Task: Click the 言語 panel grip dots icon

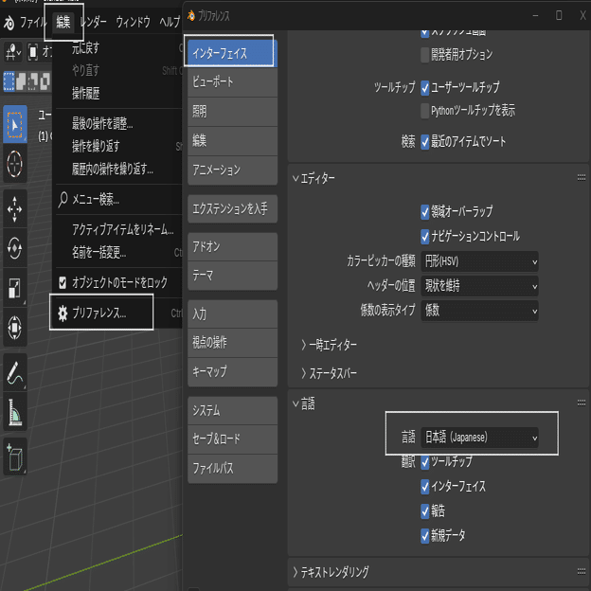Action: click(582, 403)
